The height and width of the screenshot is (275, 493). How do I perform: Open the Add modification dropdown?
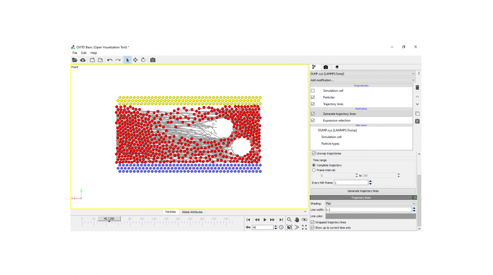tap(362, 80)
